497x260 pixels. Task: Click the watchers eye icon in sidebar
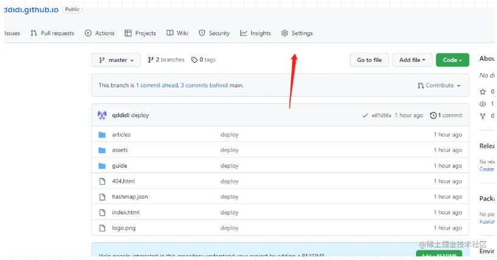click(483, 104)
